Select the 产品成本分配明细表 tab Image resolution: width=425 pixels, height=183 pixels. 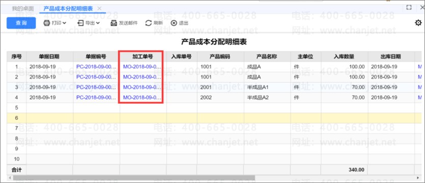click(68, 9)
